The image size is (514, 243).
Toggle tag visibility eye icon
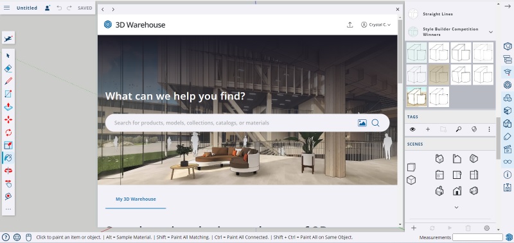[x=412, y=129]
